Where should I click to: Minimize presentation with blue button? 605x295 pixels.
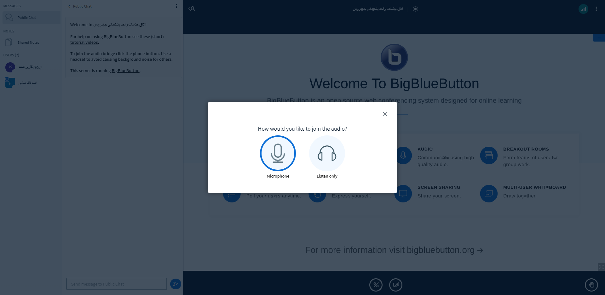[x=599, y=38]
